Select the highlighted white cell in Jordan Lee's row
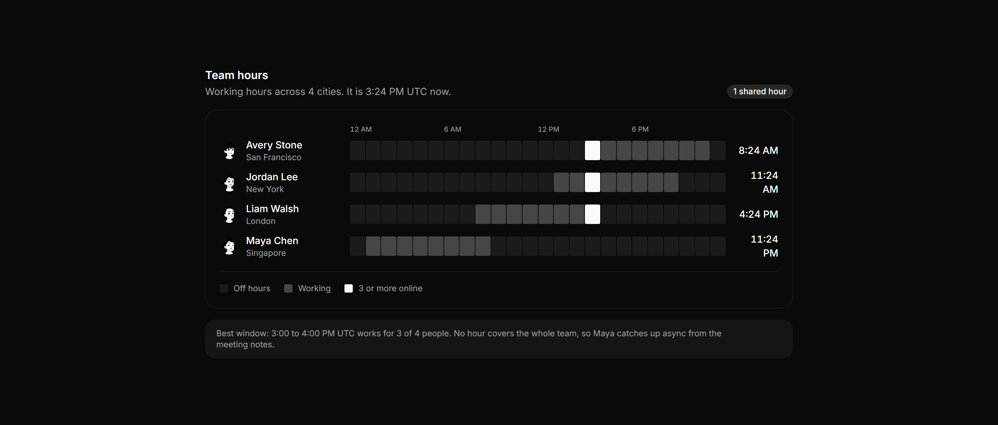The height and width of the screenshot is (425, 998). (592, 182)
